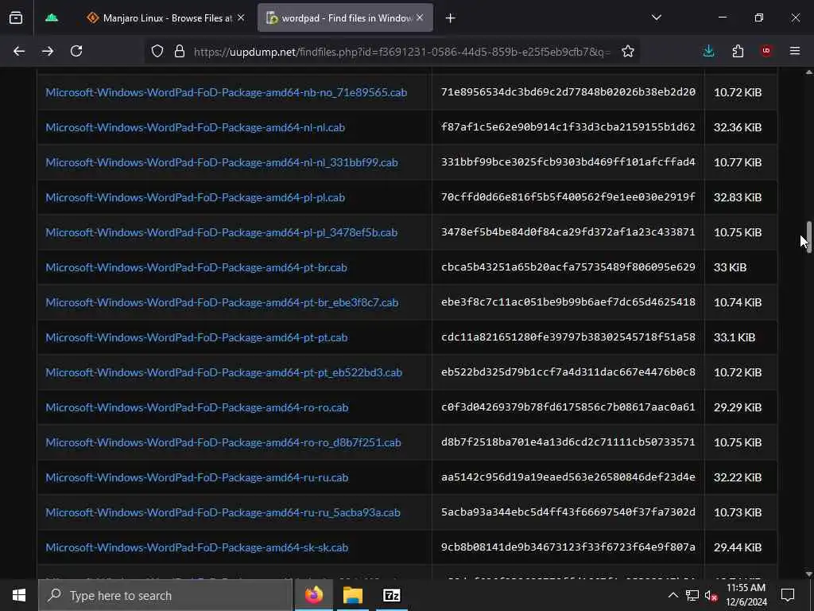Open Firefox application hamburger menu
Screen dimensions: 814x611
tap(795, 51)
